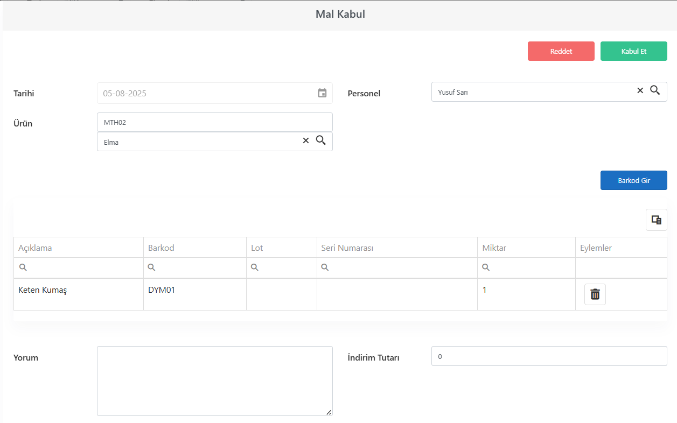Click the Açıklama filter search icon
Viewport: 677px width, 423px height.
[23, 267]
